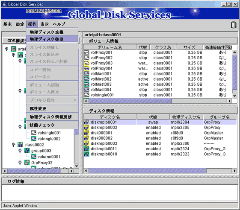Click volume table scroll up arrow
This screenshot has height=210, width=240.
click(234, 52)
